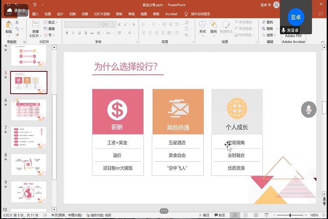
Task: Open the Design (设计) ribbon tab
Action: [x=60, y=14]
